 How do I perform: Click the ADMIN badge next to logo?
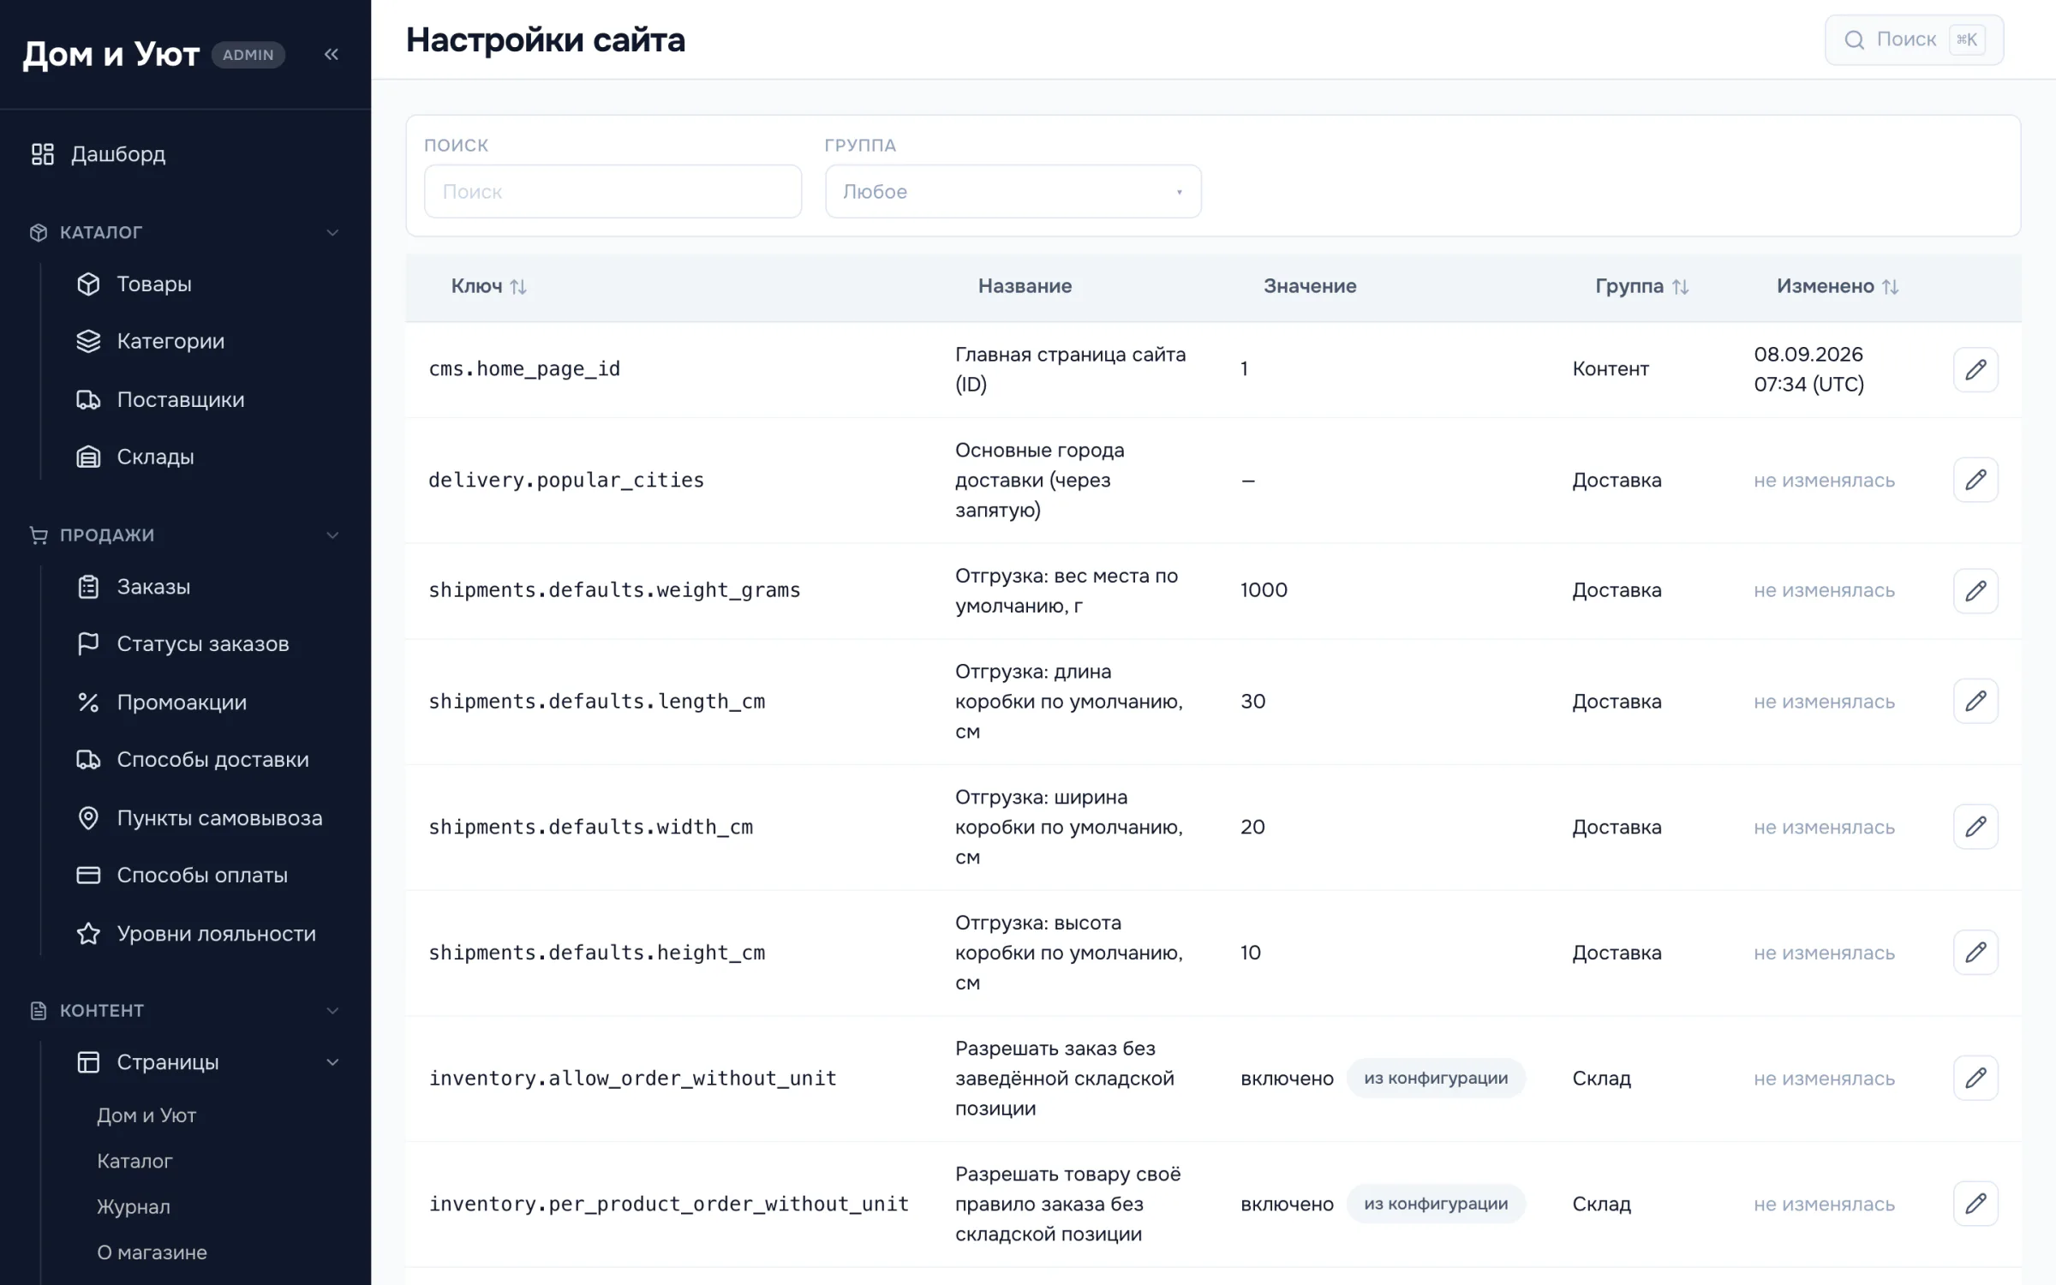tap(248, 55)
